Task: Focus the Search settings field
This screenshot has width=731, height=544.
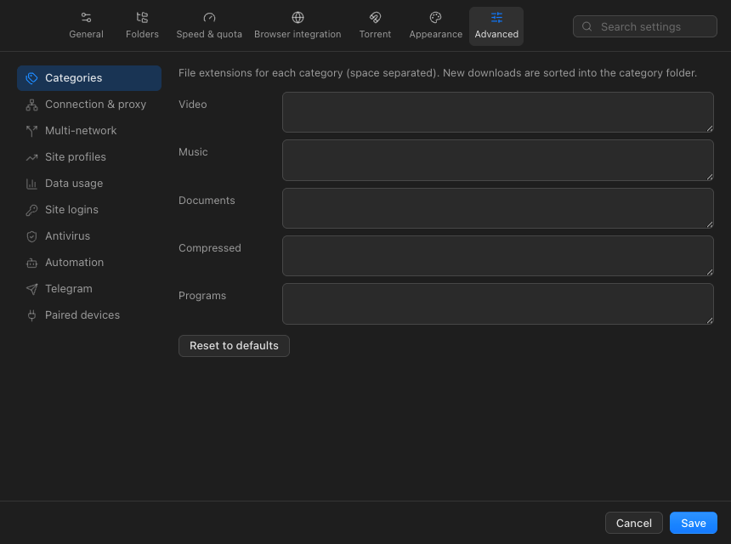Action: (x=645, y=26)
